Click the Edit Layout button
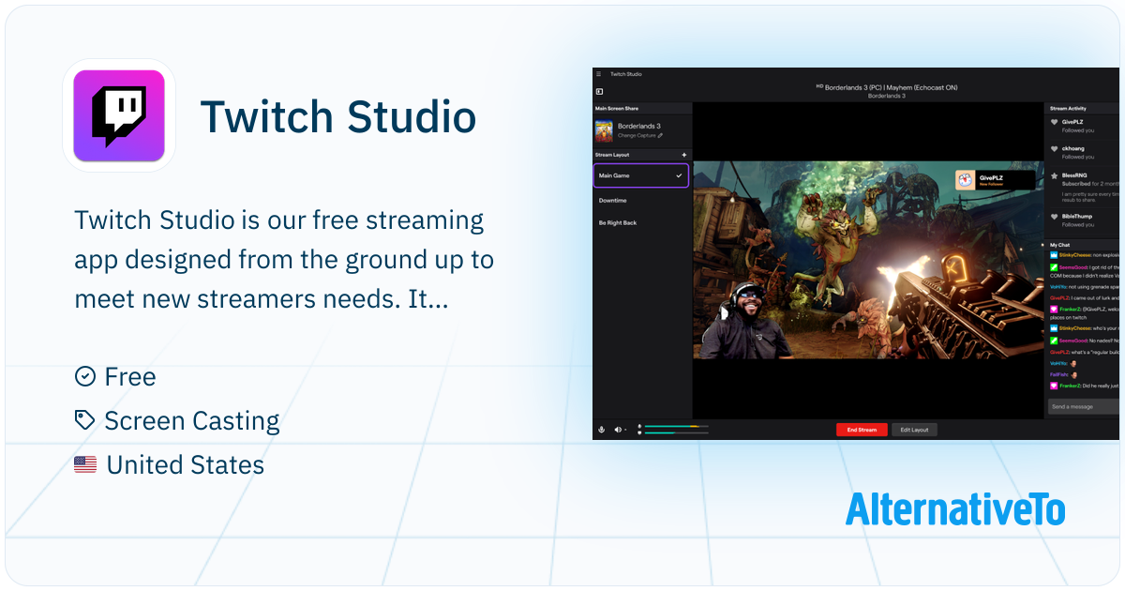Screen dimensions: 1125x591 pos(914,430)
